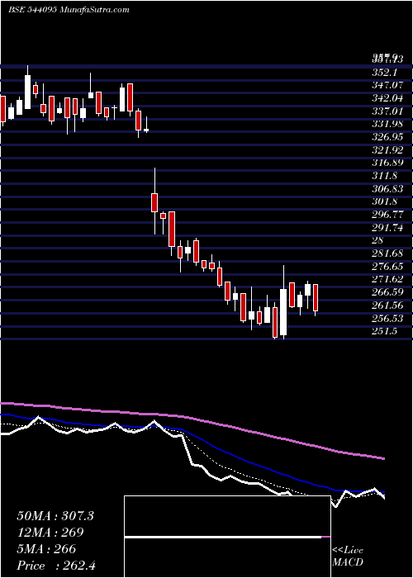This screenshot has height=578, width=413.
Task: Select the 347.07 price level label
Action: [x=387, y=86]
